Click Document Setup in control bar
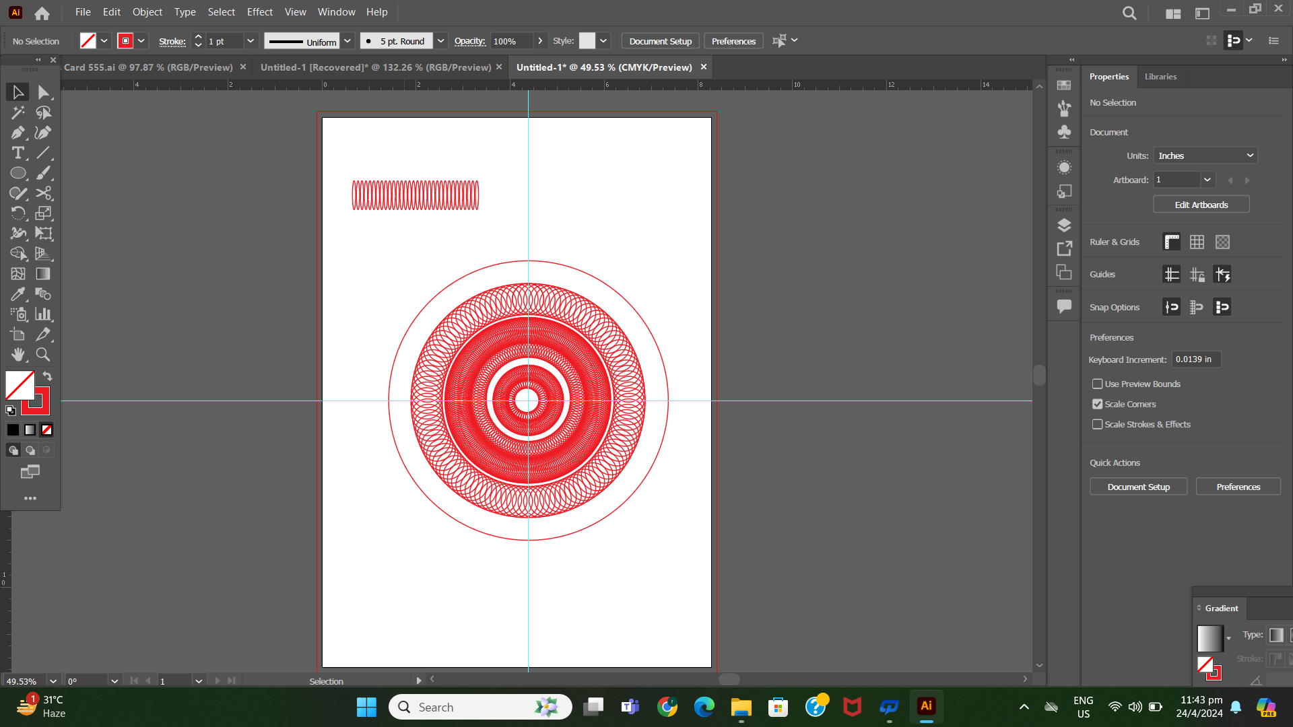The height and width of the screenshot is (727, 1293). tap(661, 41)
